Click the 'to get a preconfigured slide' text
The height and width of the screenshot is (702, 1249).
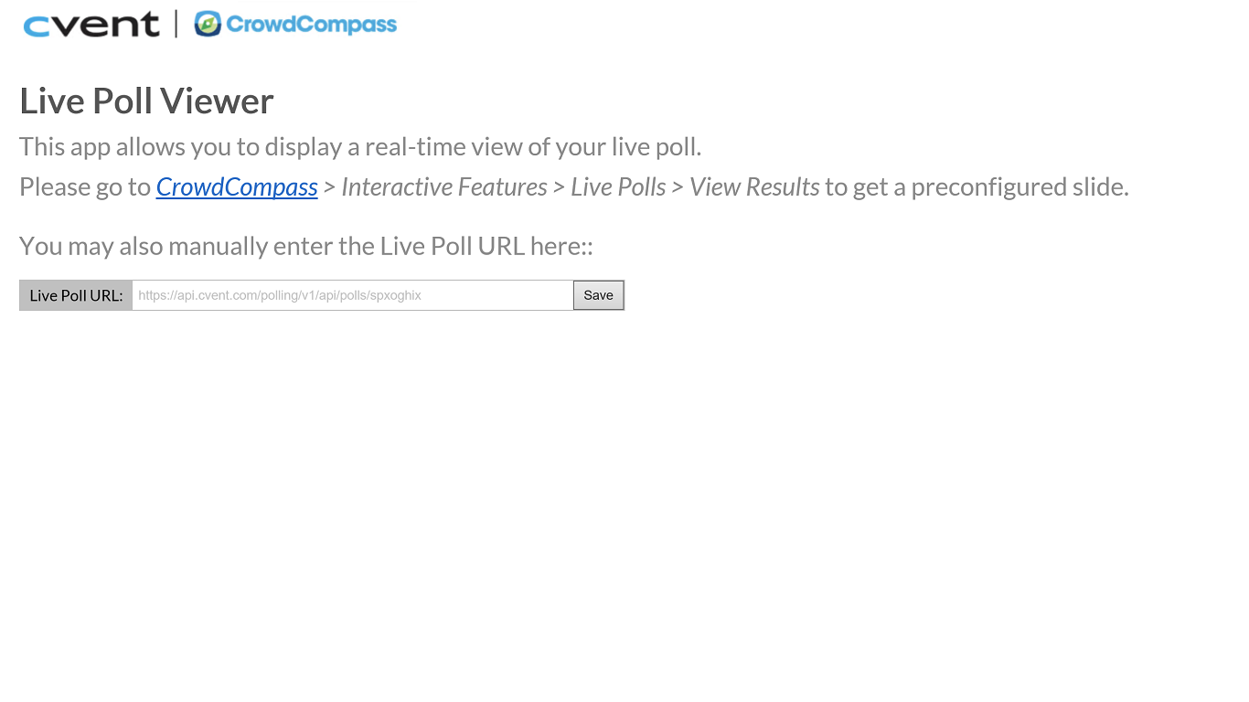pyautogui.click(x=977, y=187)
